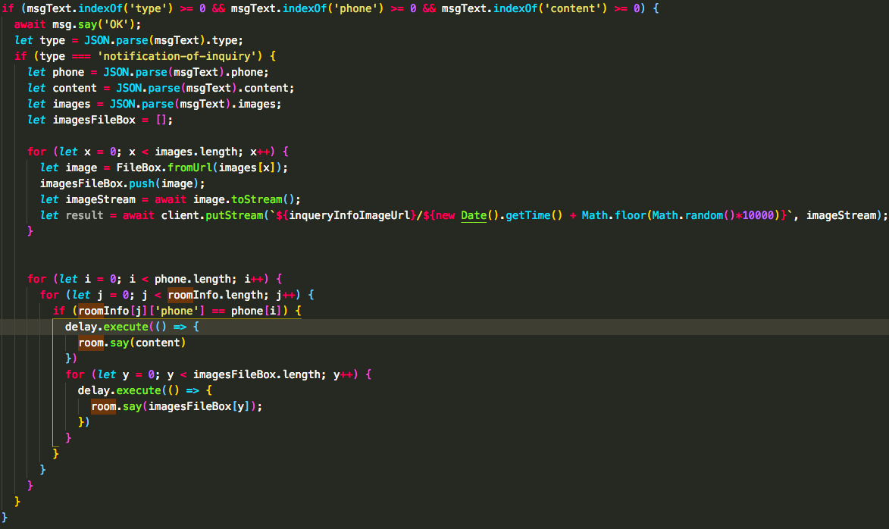Click '10000' number literal
The image size is (889, 529).
[x=758, y=215]
